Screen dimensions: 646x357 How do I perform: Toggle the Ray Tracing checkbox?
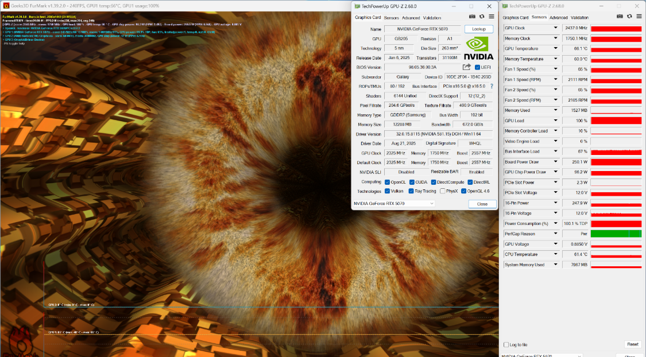[x=411, y=191]
